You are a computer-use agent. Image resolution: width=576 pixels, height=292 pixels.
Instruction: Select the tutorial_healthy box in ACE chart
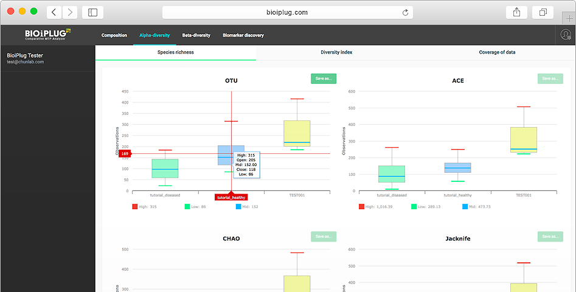click(x=458, y=168)
